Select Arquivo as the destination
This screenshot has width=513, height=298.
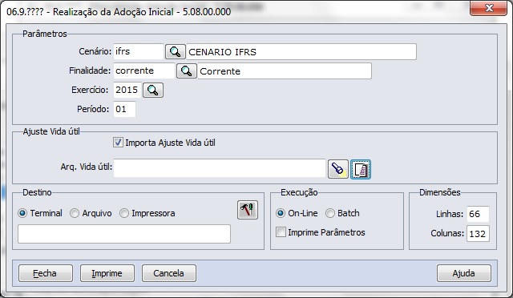tap(75, 213)
